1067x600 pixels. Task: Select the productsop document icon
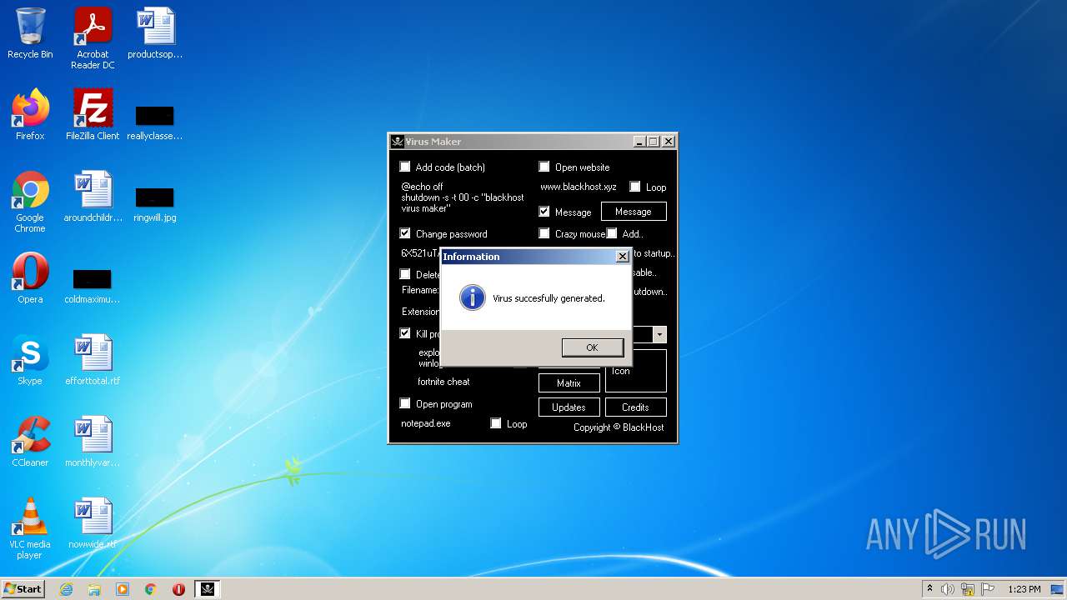[155, 33]
